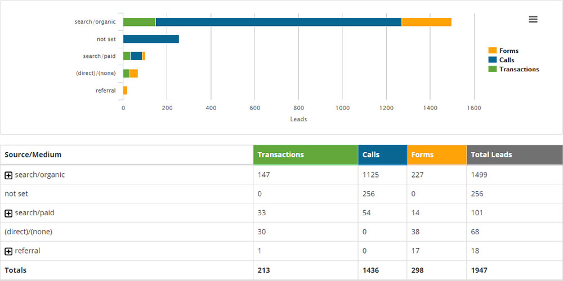Image resolution: width=563 pixels, height=281 pixels.
Task: Select the search/organic chart axis label
Action: pos(95,22)
